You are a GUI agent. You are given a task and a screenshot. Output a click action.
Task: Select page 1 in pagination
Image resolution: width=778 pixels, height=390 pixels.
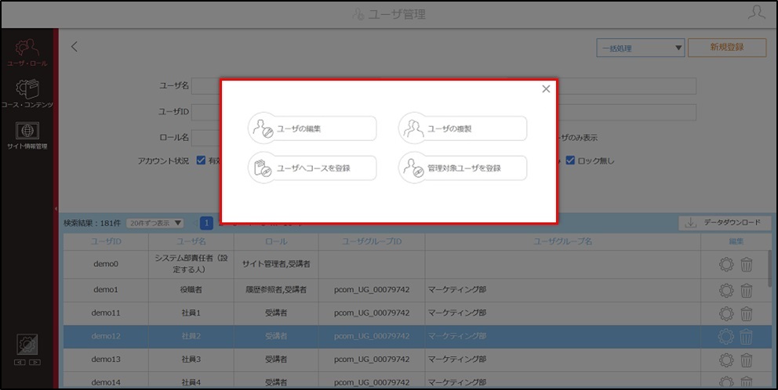[x=207, y=223]
